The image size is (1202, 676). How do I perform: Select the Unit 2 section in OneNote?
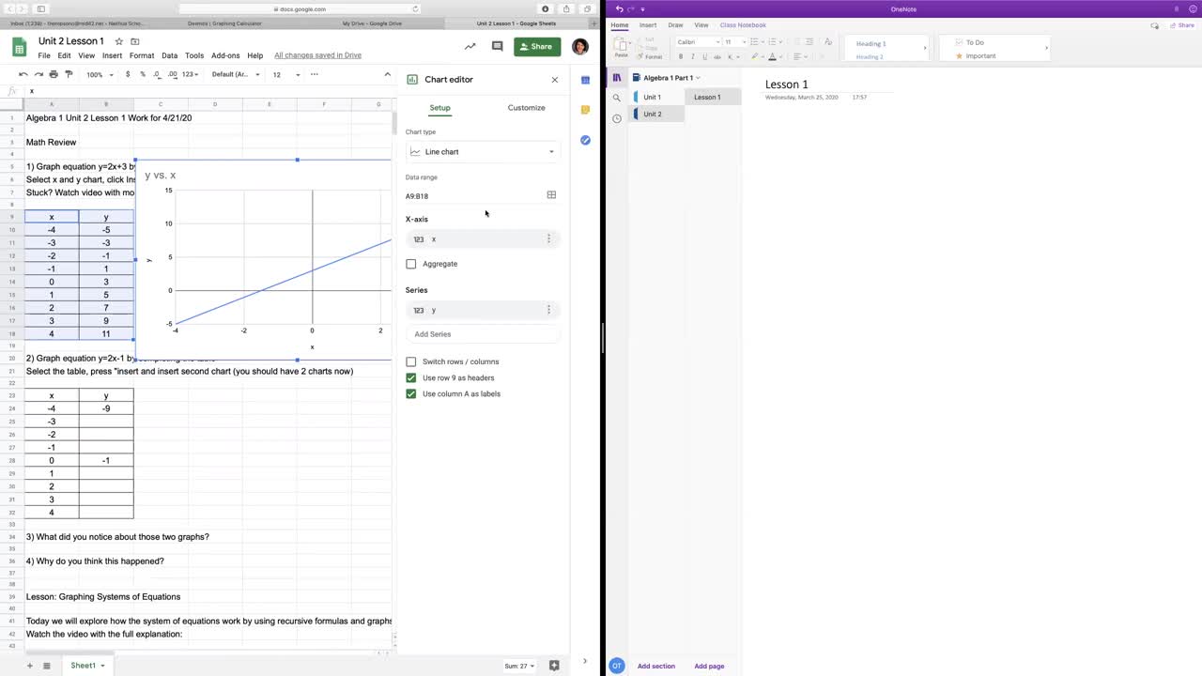coord(656,114)
